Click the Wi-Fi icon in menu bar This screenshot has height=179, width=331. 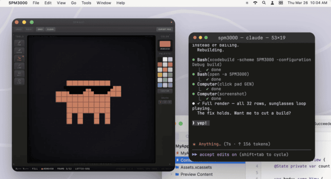tap(255, 3)
